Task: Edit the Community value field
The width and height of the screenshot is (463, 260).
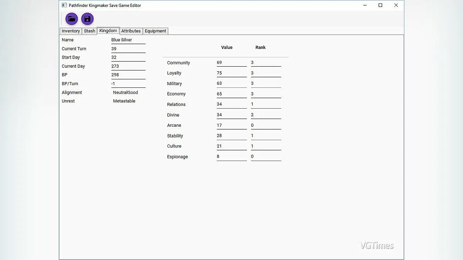Action: 232,63
